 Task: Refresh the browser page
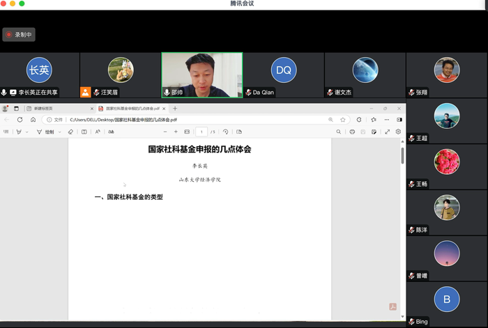20,120
